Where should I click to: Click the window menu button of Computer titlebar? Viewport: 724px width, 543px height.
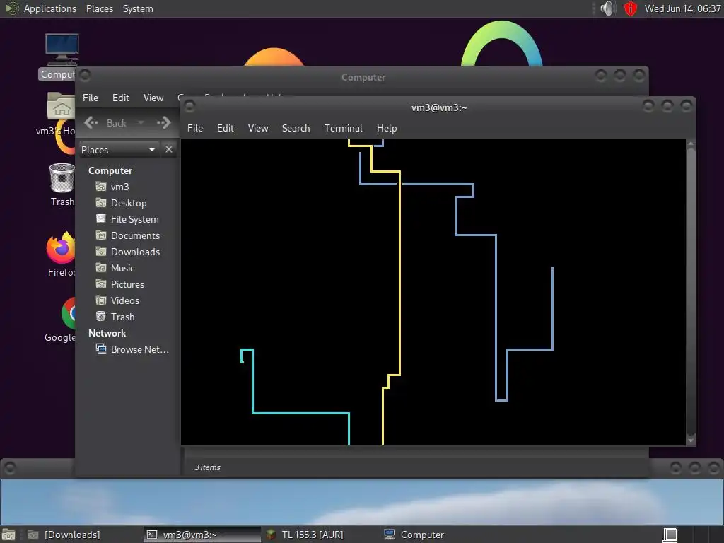(x=85, y=75)
